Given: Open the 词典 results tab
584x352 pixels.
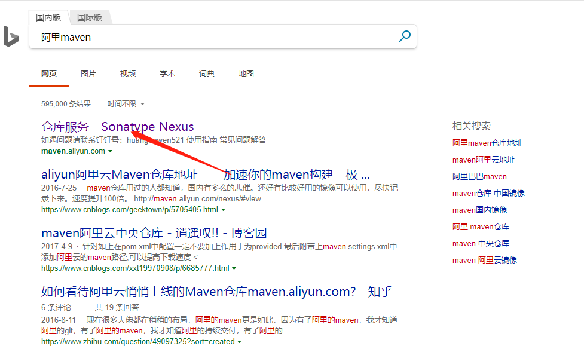Looking at the screenshot, I should click(x=207, y=74).
